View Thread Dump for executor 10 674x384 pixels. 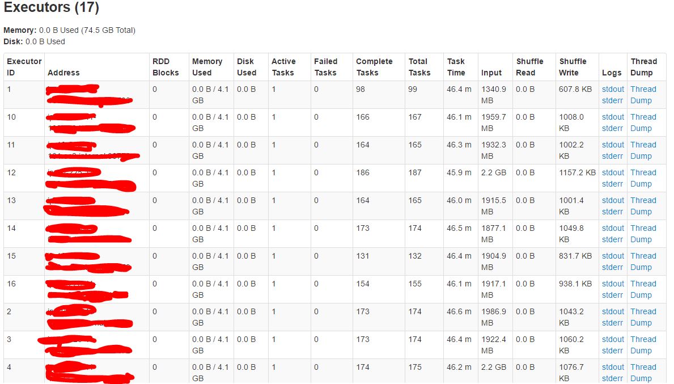pos(643,123)
